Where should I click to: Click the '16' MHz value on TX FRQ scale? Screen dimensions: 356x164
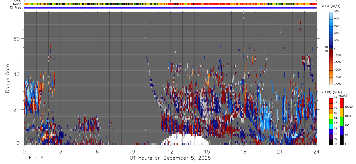(x=335, y=108)
